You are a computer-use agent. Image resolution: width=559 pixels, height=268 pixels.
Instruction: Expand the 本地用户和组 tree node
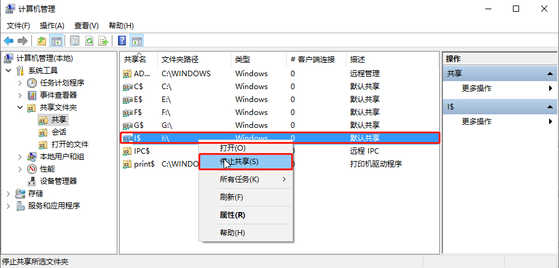(20, 157)
